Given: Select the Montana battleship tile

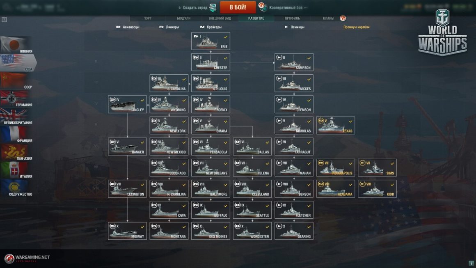Looking at the screenshot, I should [169, 231].
